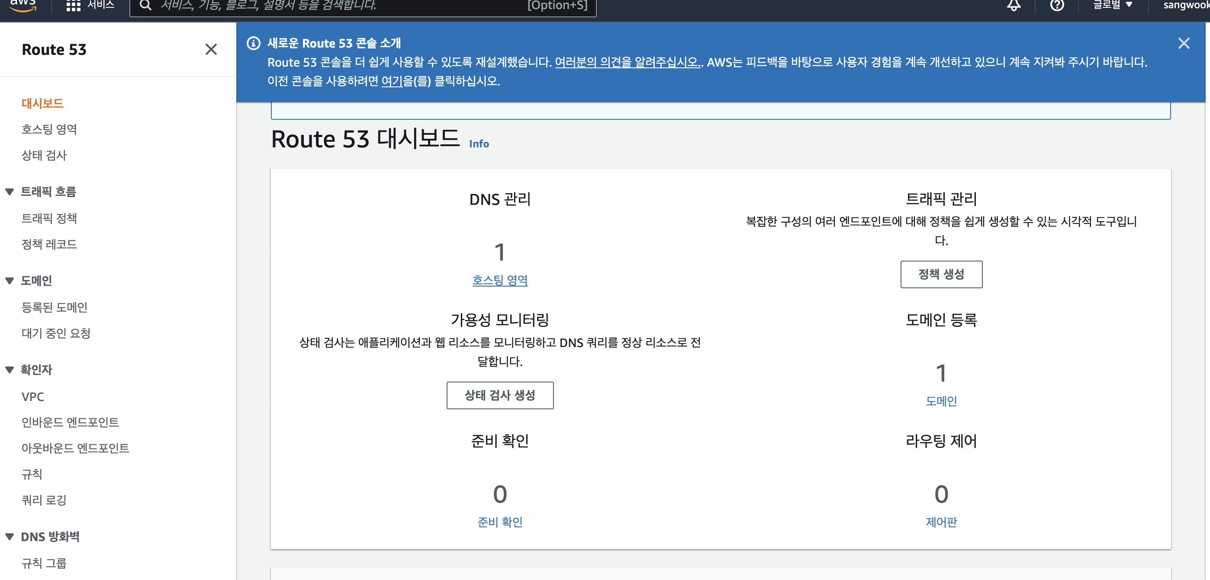Viewport: 1210px width, 580px height.
Task: Open 등록된 도메인 sidebar item
Action: [x=55, y=307]
